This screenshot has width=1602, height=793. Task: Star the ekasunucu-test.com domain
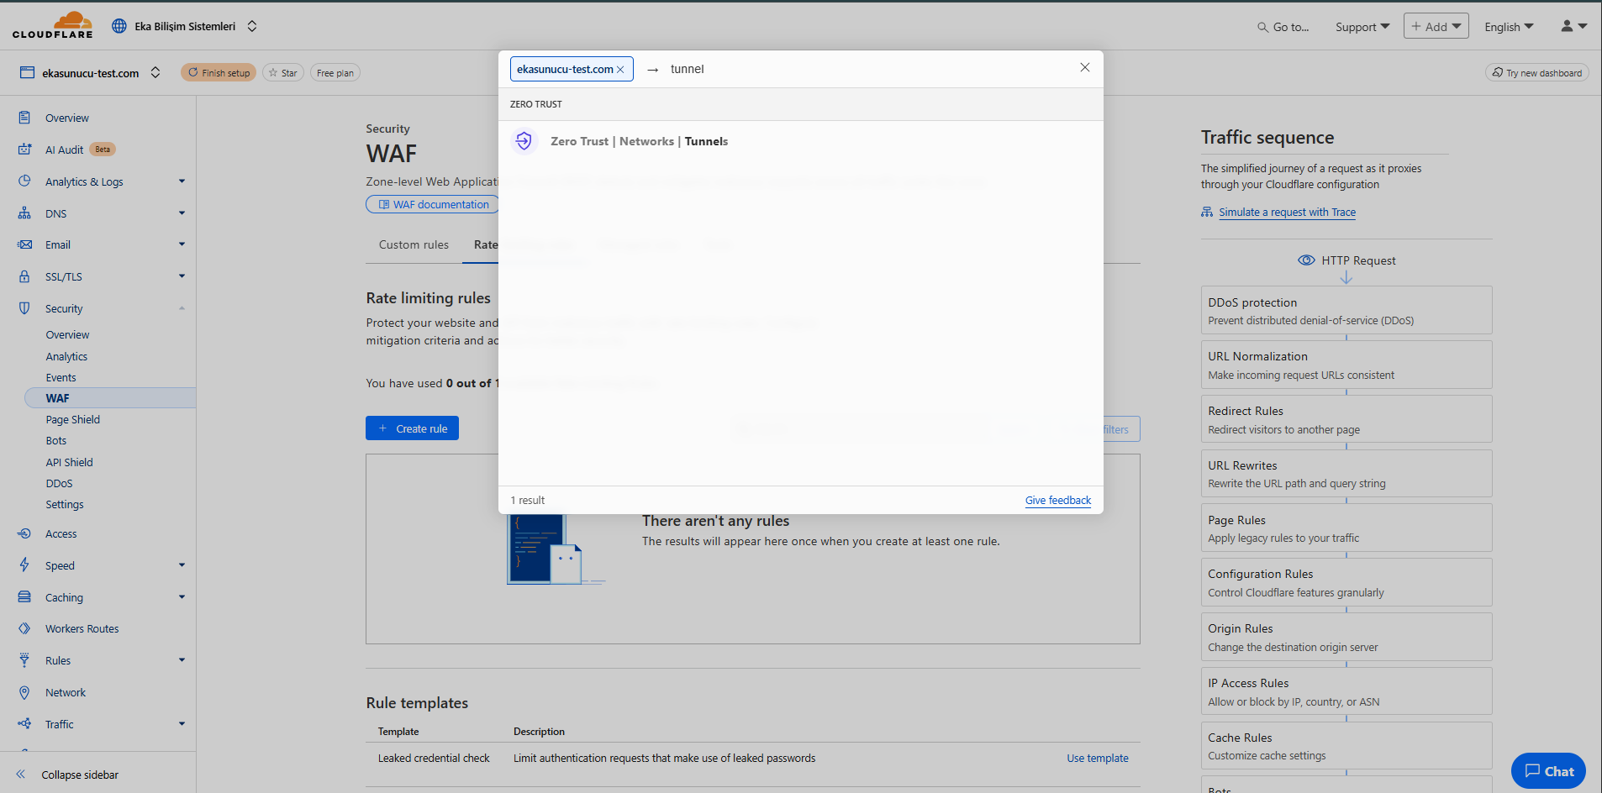(282, 73)
